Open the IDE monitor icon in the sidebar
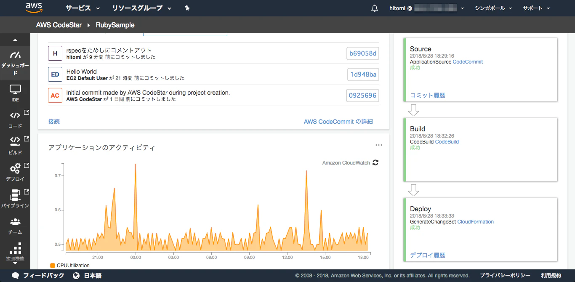Viewport: 575px width, 282px height. click(15, 89)
